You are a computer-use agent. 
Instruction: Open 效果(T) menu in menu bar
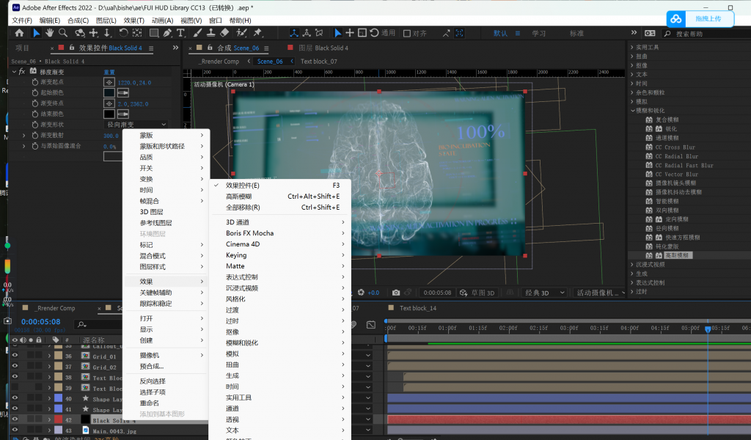click(133, 21)
